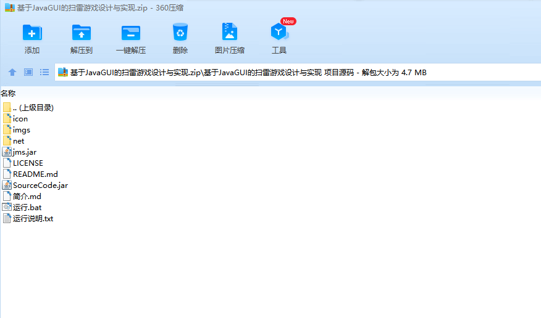Click the 运行说明.txt text document icon
This screenshot has width=541, height=318.
[7, 218]
